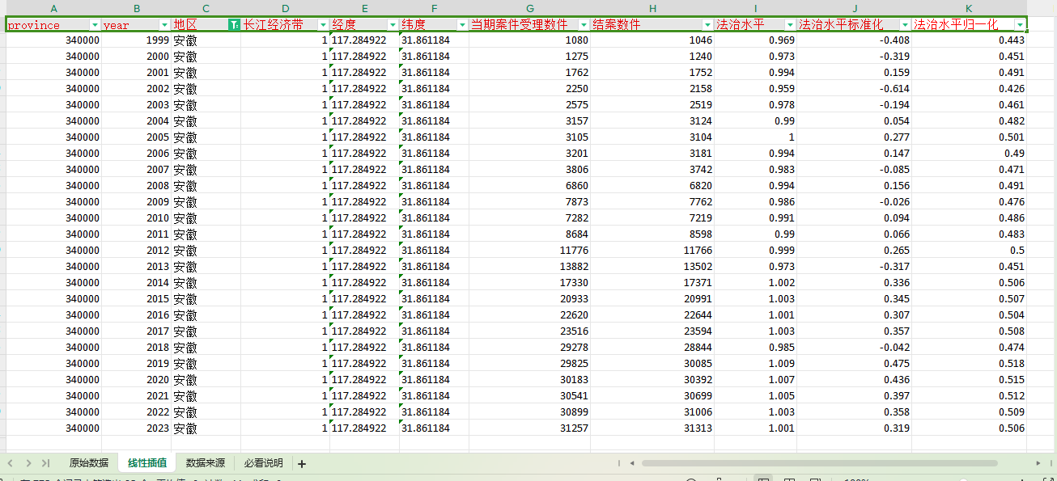Expand the 法治水平标准化 filter arrow

click(905, 25)
